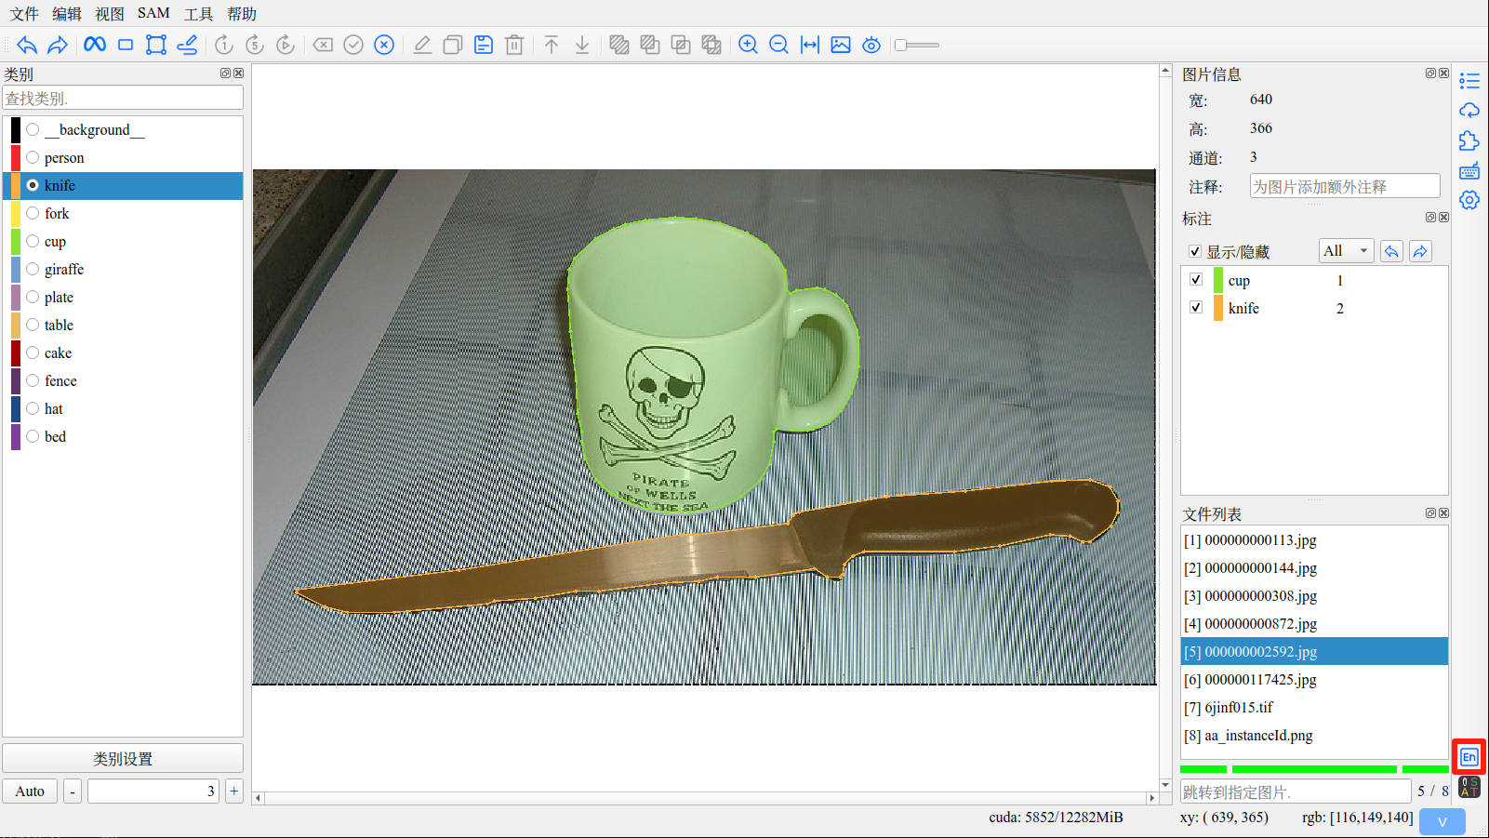Select the giraffe category radio button
Image resolution: width=1489 pixels, height=838 pixels.
[x=33, y=269]
